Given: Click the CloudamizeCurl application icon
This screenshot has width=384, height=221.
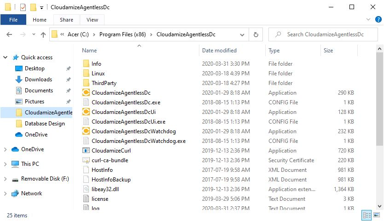Looking at the screenshot, I should (86, 151).
